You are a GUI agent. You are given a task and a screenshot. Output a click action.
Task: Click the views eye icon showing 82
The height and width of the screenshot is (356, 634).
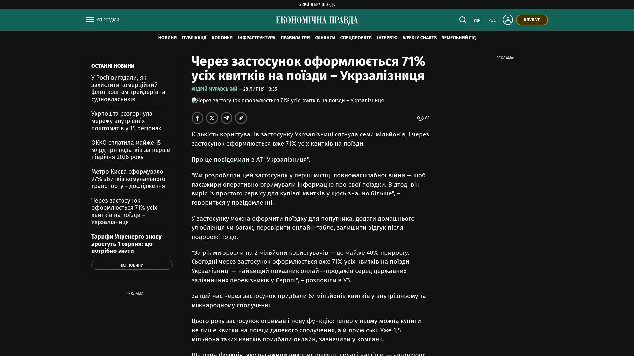click(420, 118)
